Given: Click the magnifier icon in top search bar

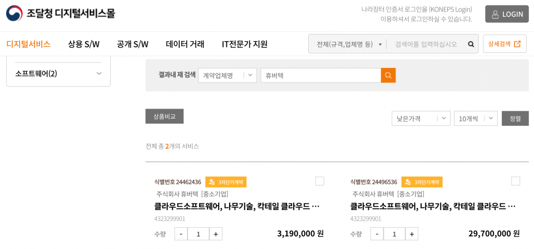Looking at the screenshot, I should click(471, 44).
